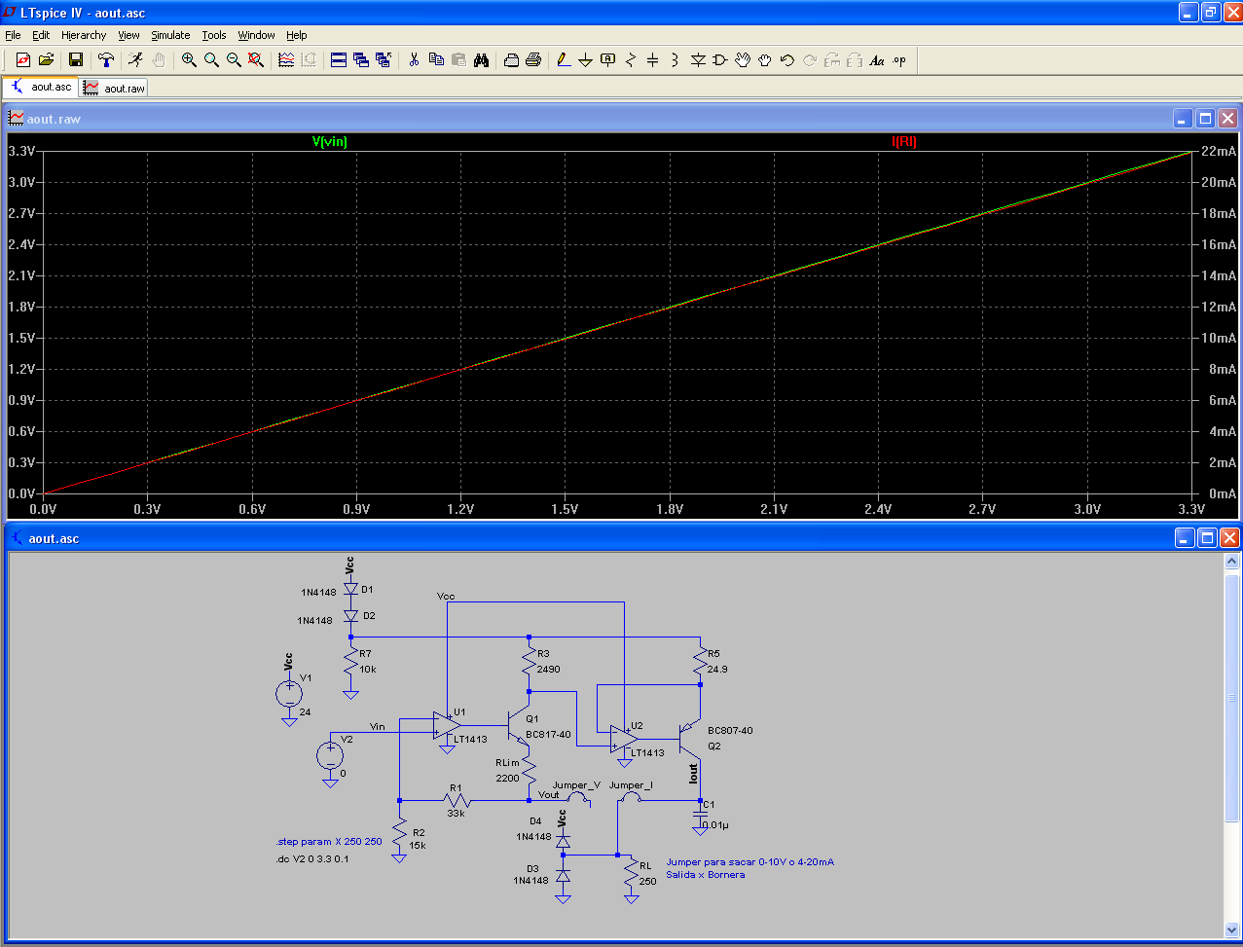Switch to the aout.raw tab
Image resolution: width=1243 pixels, height=947 pixels.
point(115,88)
